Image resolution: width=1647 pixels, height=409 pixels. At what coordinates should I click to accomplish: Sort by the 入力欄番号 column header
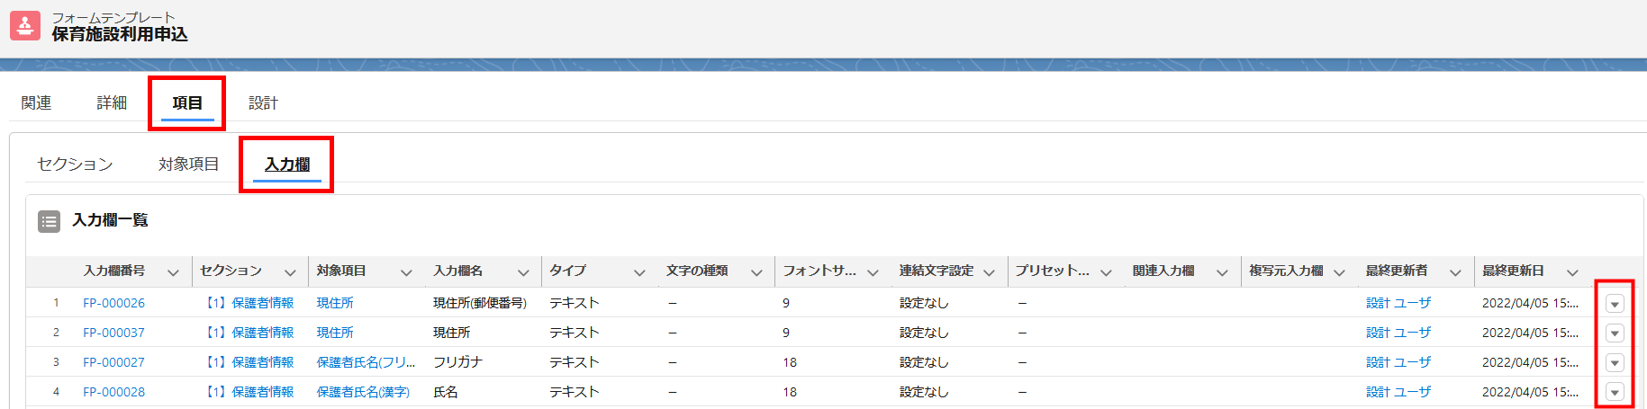tap(114, 271)
